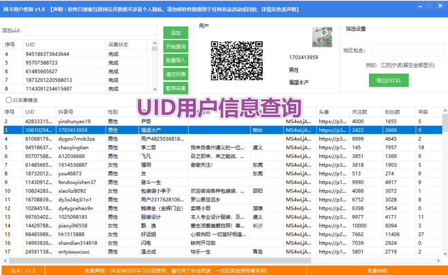The width and height of the screenshot is (448, 275).
Task: Click the 免责声明 notice in status bar
Action: (175, 271)
